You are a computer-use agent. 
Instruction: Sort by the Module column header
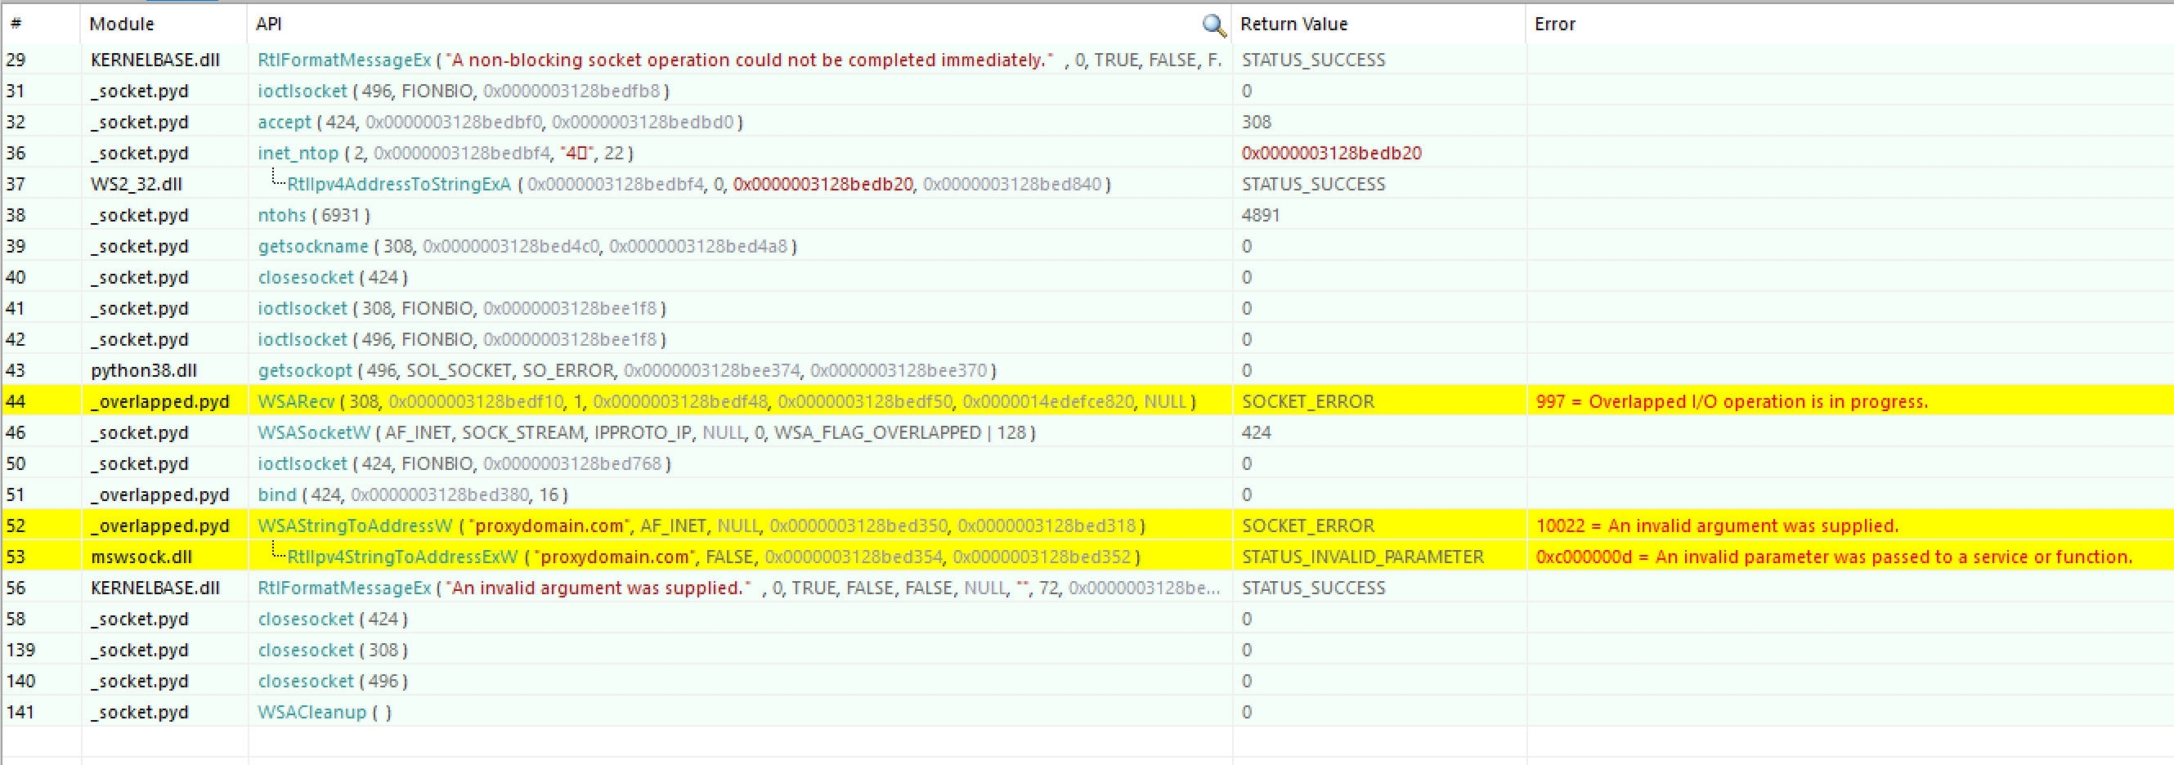pyautogui.click(x=122, y=24)
